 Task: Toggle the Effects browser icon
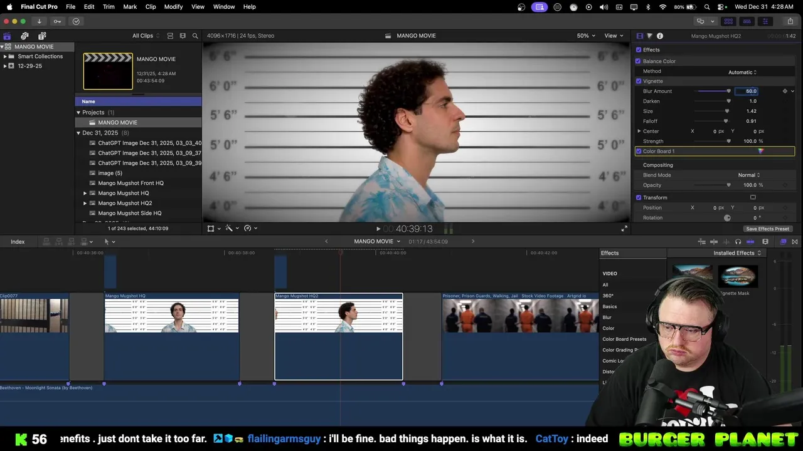783,242
